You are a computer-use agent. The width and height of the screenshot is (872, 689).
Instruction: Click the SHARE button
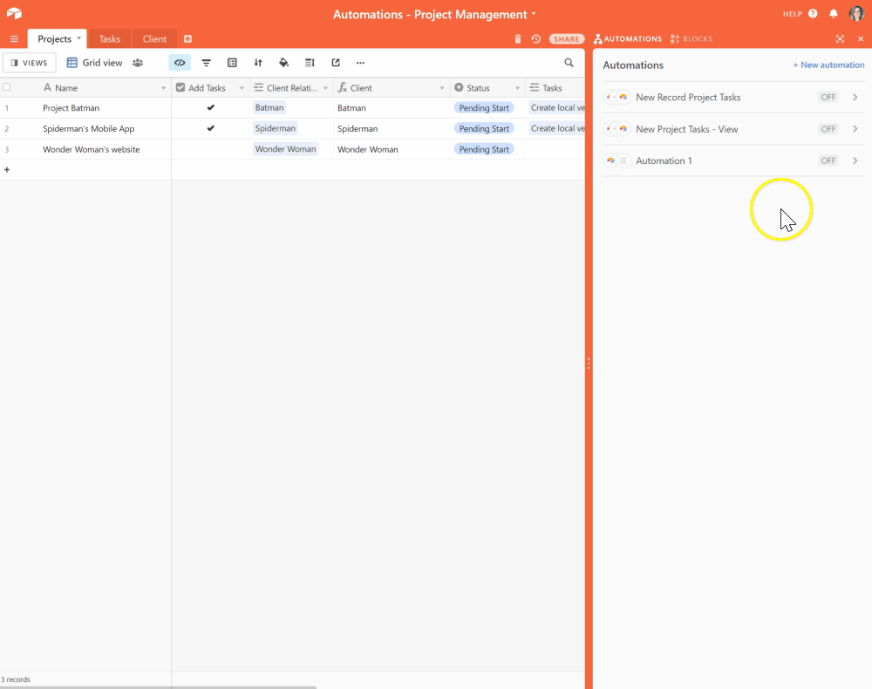click(566, 38)
